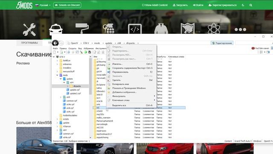Select the malibu_mansion folder row
The image size is (273, 154).
tap(139, 118)
